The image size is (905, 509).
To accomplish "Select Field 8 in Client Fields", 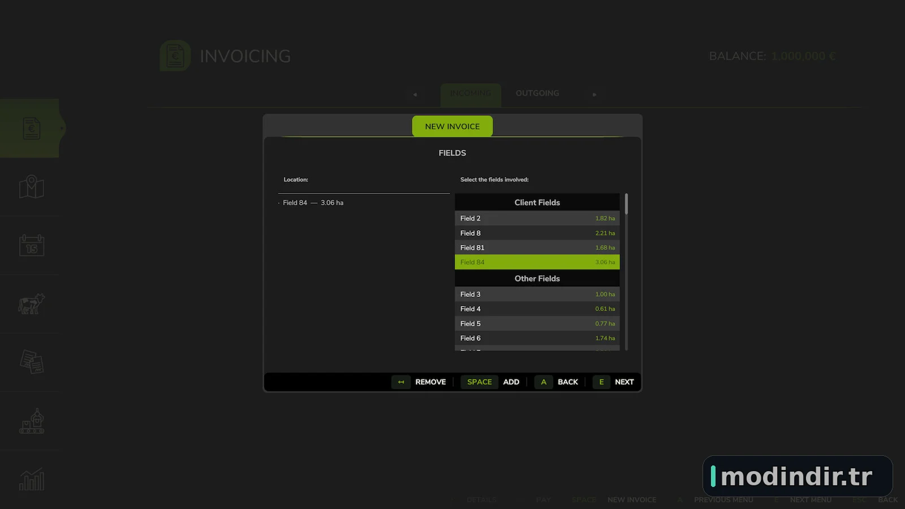I will (x=537, y=233).
